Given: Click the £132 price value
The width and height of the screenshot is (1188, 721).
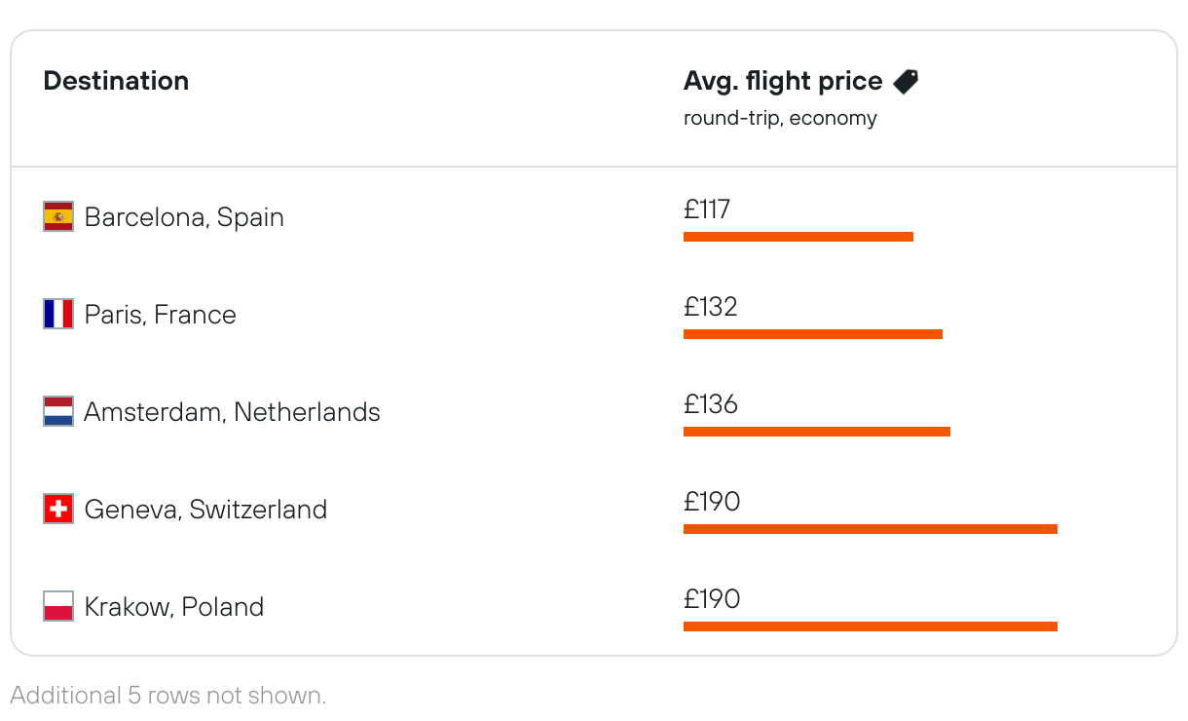Looking at the screenshot, I should (x=711, y=307).
